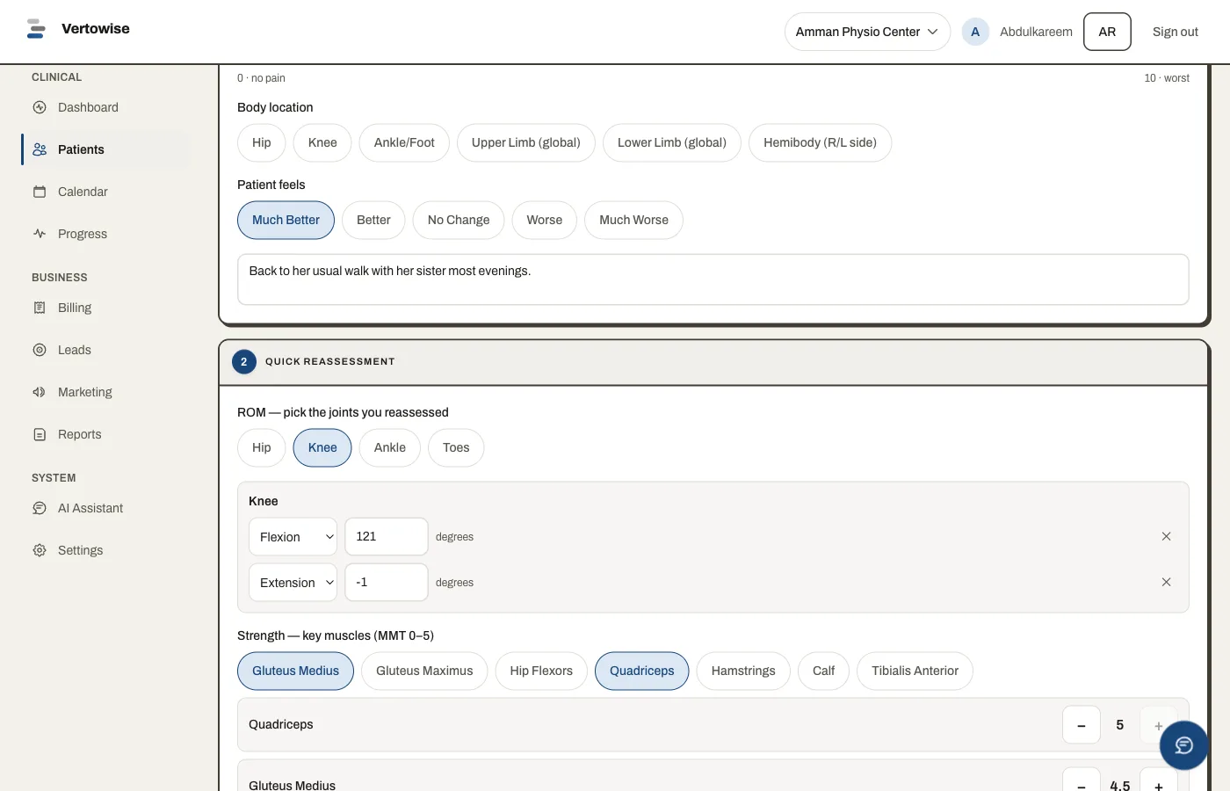Toggle the Knee ROM joint chip
Image resolution: width=1230 pixels, height=791 pixels.
coord(322,447)
